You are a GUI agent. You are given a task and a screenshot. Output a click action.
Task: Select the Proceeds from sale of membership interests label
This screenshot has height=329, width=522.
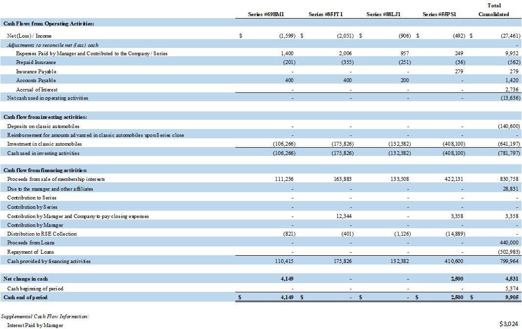(56, 179)
